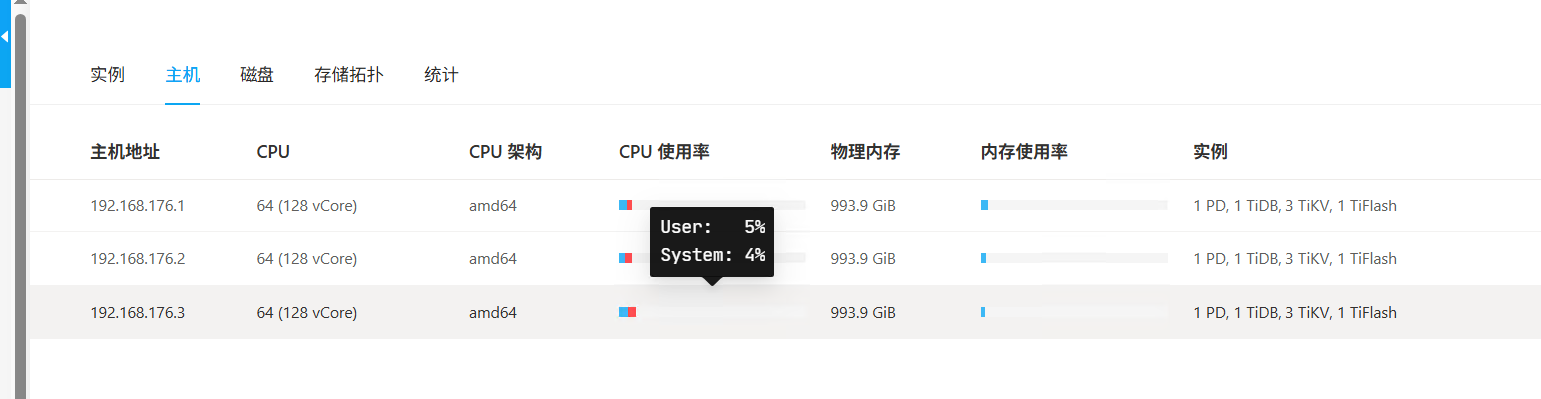Click memory usage bar for 192.168.176.3
1541x399 pixels.
point(1074,312)
